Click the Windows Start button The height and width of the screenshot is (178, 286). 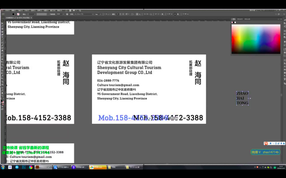pyautogui.click(x=3, y=167)
